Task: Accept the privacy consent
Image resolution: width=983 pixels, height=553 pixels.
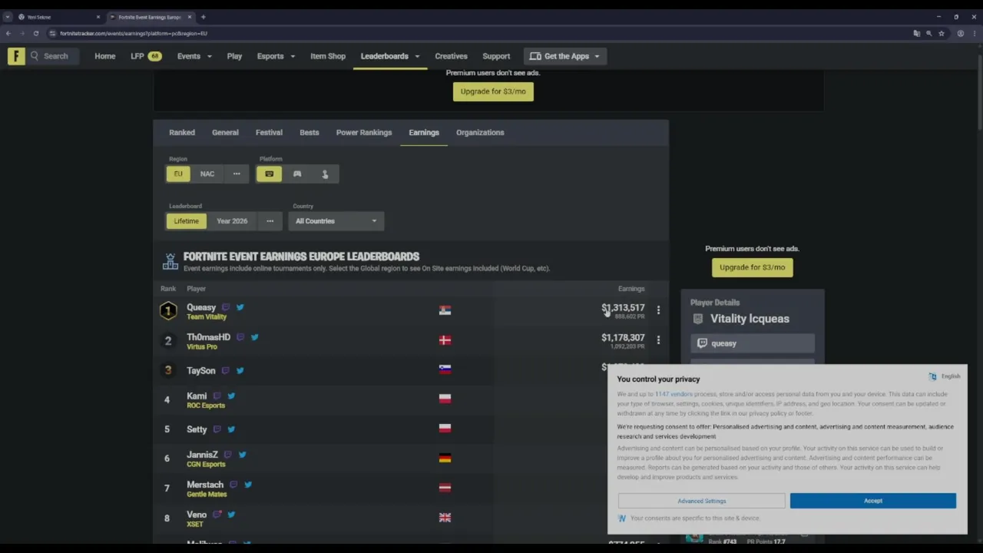Action: click(873, 501)
